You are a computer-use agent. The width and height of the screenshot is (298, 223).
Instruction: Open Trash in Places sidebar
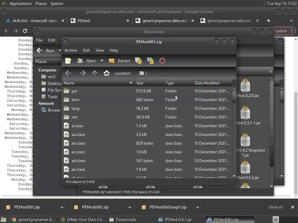point(49,97)
